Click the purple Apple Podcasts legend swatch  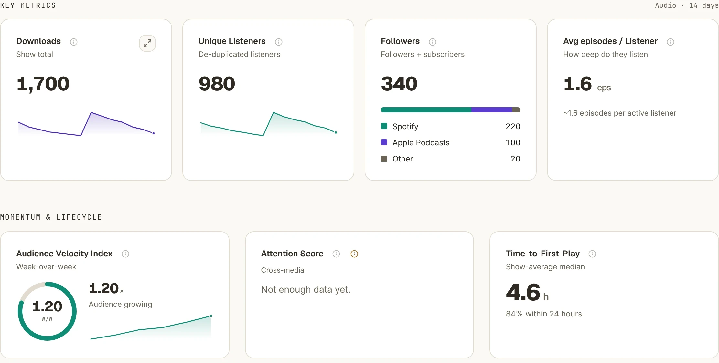coord(384,142)
